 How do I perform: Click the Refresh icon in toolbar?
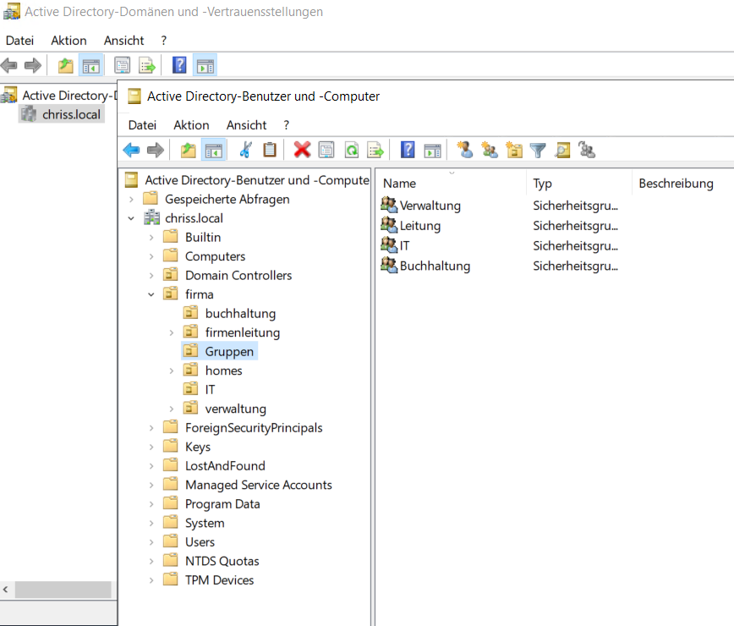[351, 151]
